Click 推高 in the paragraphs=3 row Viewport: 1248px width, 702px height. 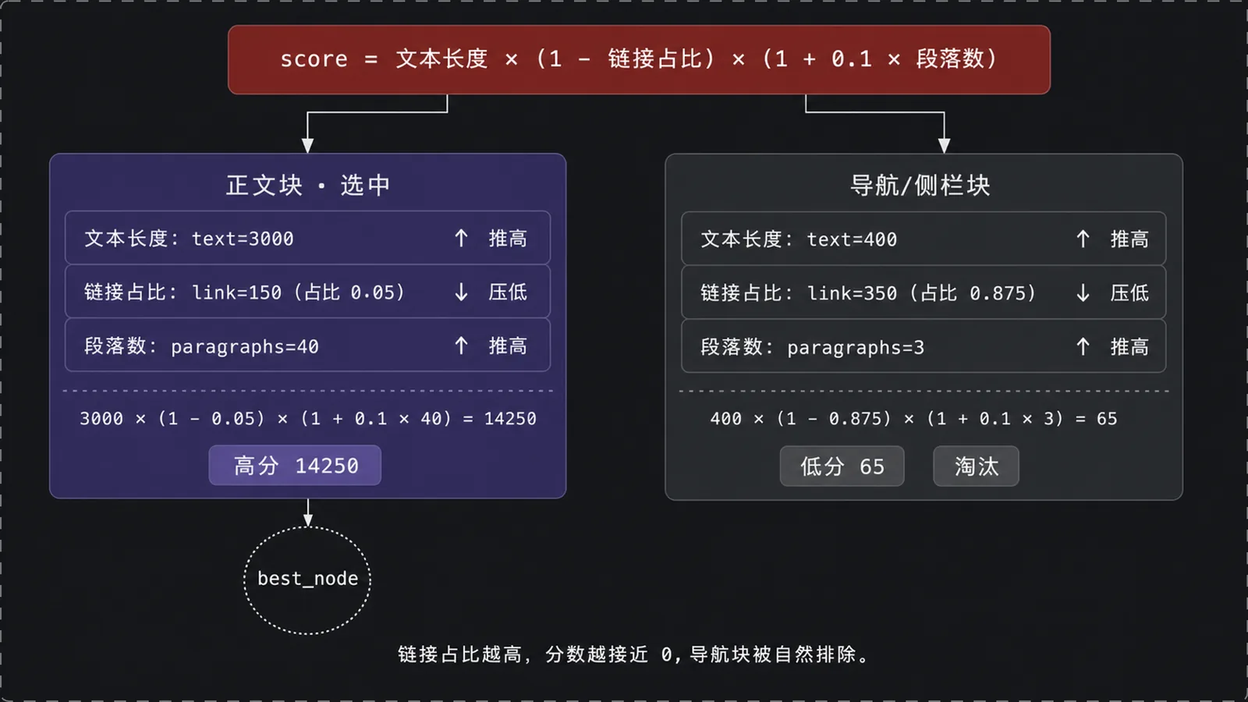click(x=1129, y=346)
